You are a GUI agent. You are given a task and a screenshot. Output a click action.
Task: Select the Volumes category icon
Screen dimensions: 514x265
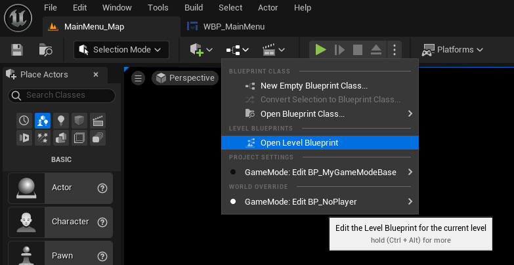[x=79, y=138]
